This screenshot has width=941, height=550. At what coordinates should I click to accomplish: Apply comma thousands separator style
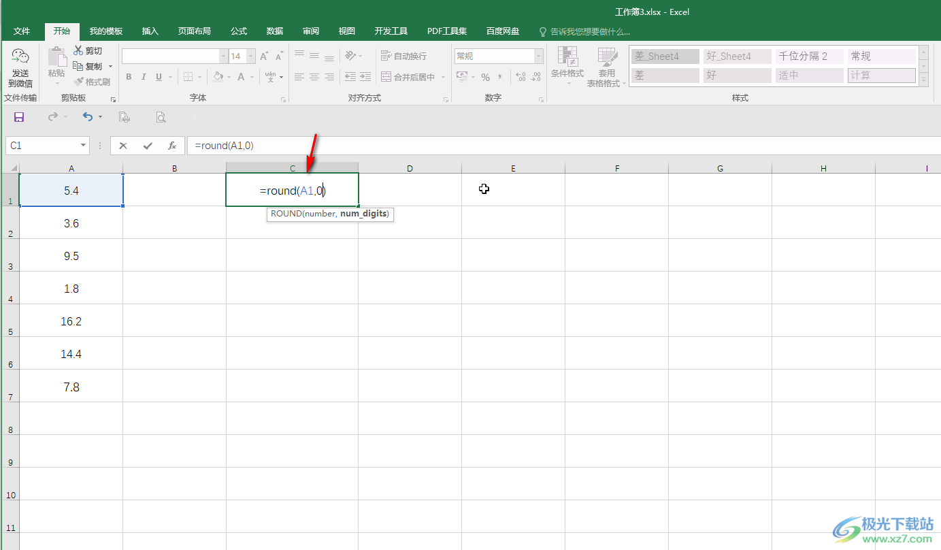[500, 78]
